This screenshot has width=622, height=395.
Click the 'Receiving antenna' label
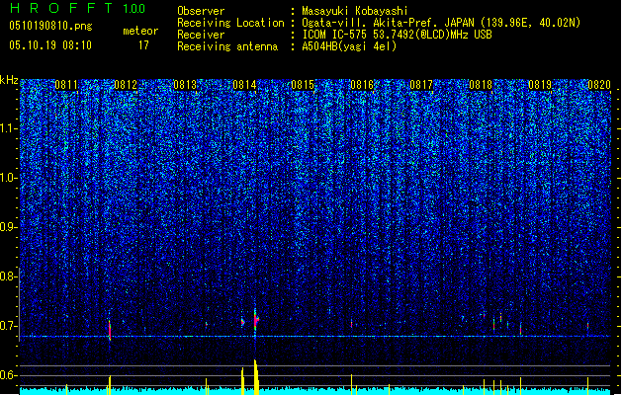point(227,46)
